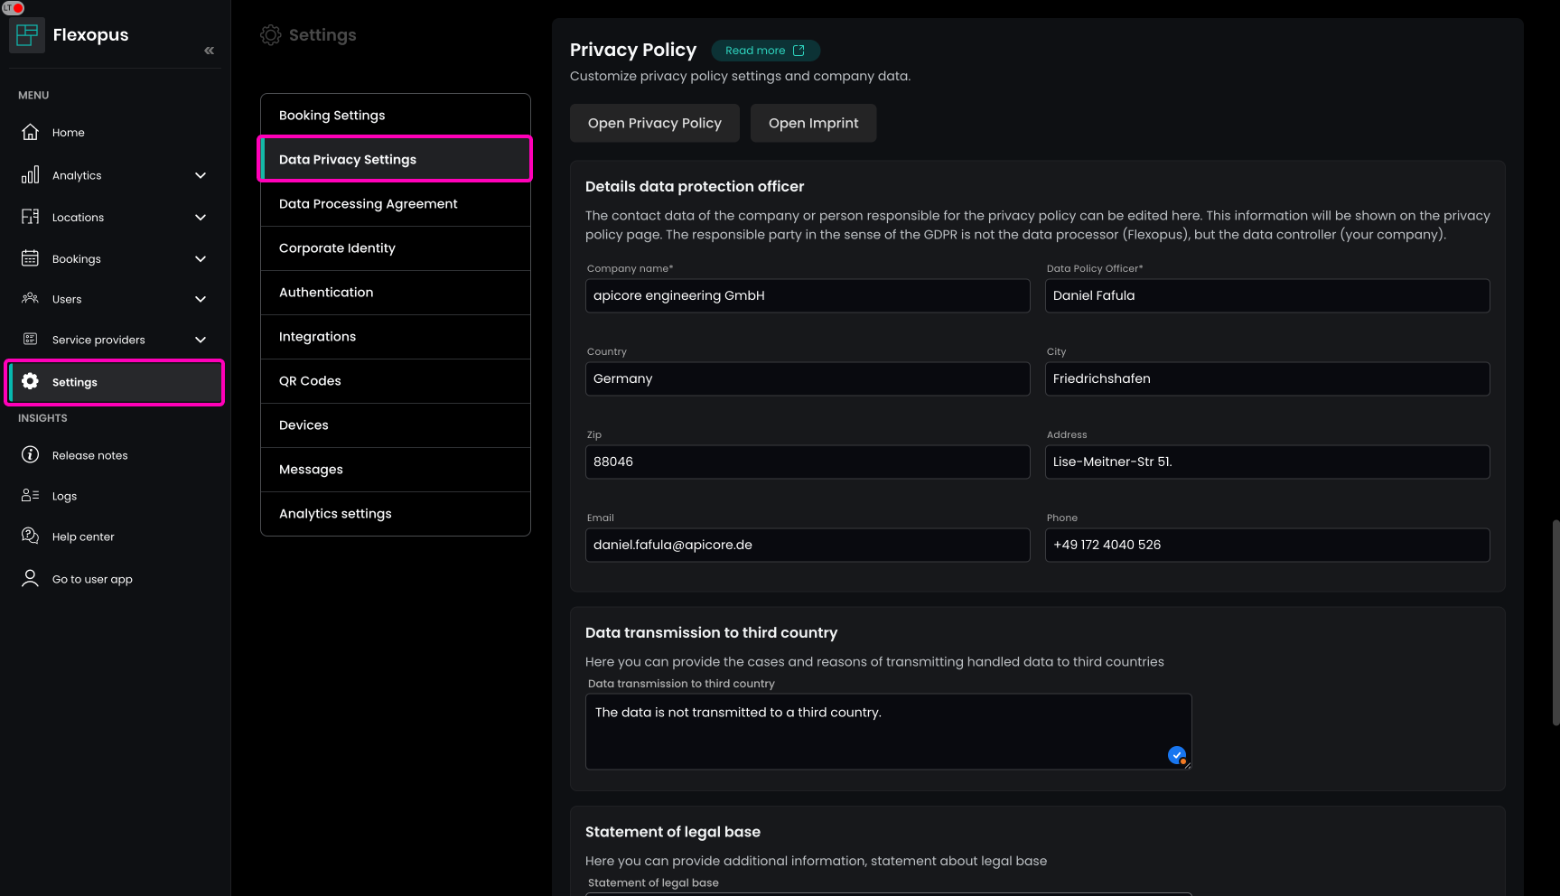Expand the Users submenu chevron
Viewport: 1560px width, 896px height.
[x=201, y=299]
